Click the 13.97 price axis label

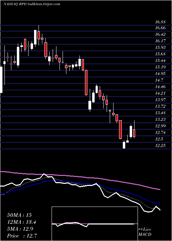(160, 100)
